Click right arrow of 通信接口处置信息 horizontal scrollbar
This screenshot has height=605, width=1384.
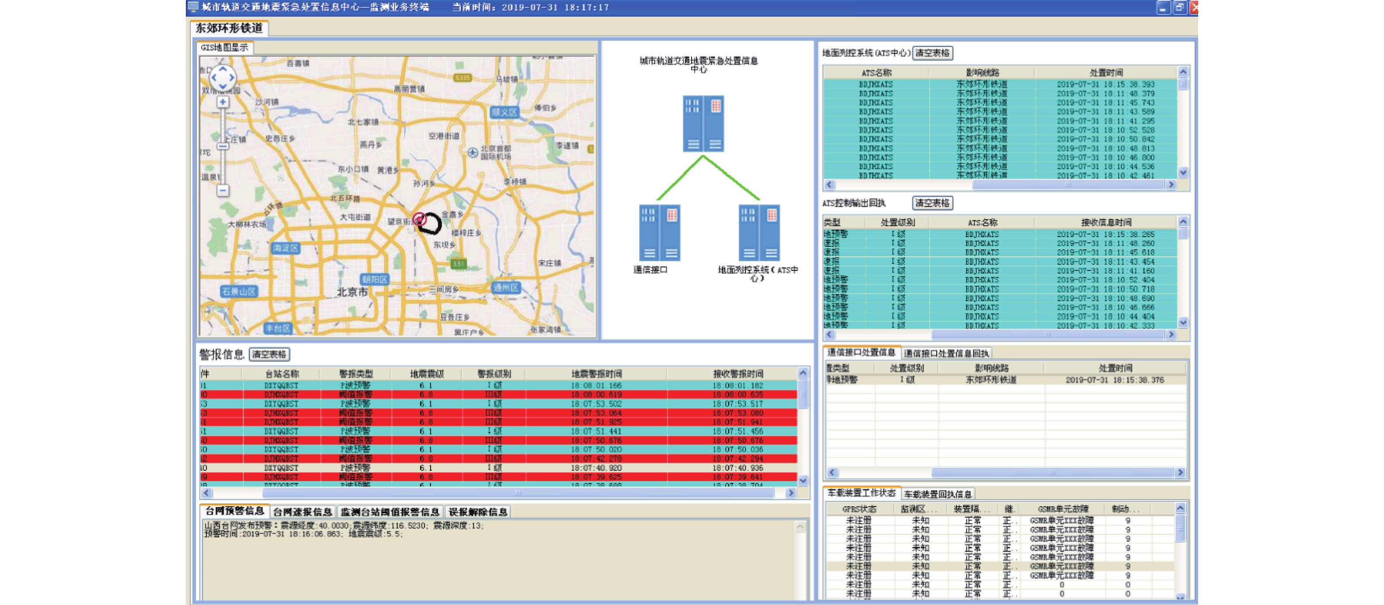[x=1181, y=472]
